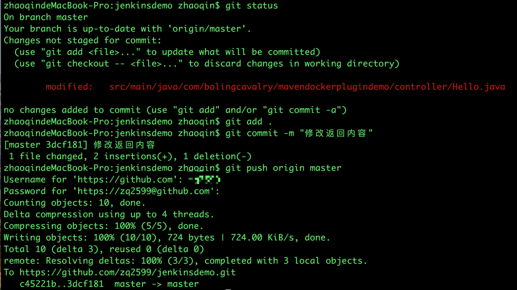The width and height of the screenshot is (517, 290).
Task: Click the red 'modified:' label
Action: [69, 87]
